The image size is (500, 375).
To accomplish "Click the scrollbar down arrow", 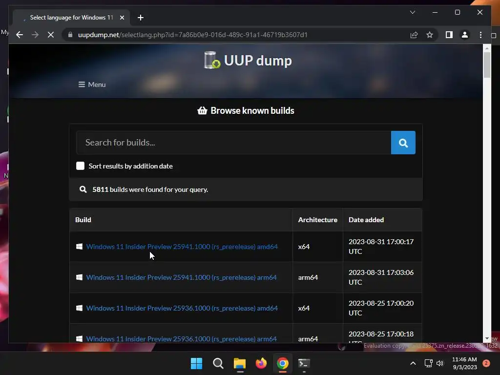I will click(x=487, y=338).
